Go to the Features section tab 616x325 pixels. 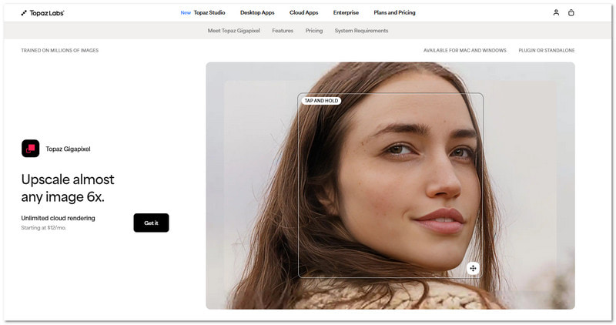(283, 31)
